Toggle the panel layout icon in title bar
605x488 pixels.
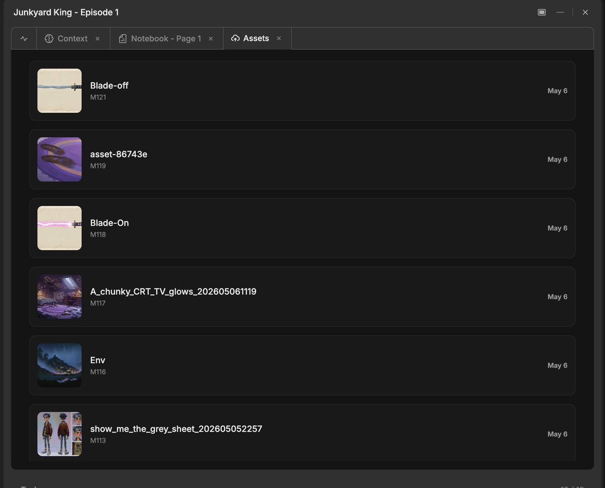[542, 12]
